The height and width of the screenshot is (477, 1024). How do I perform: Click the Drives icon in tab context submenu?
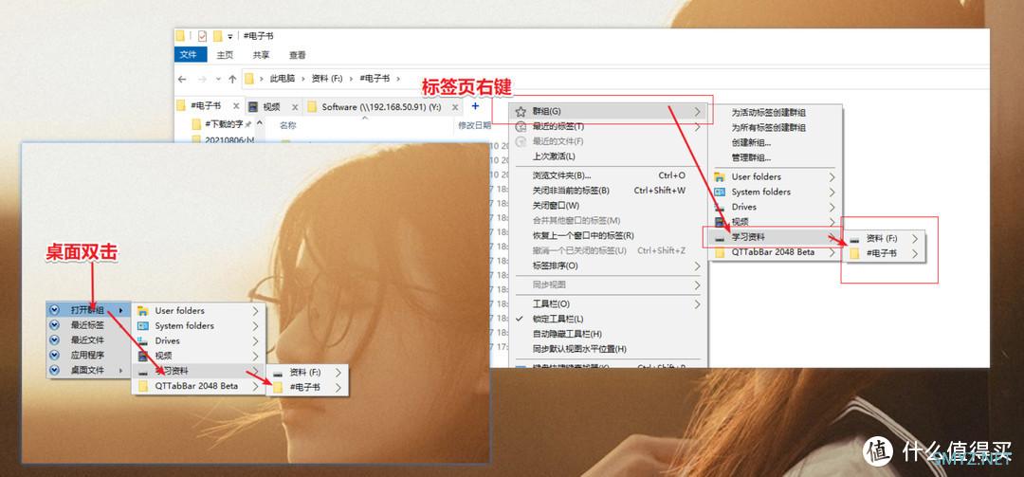[720, 207]
